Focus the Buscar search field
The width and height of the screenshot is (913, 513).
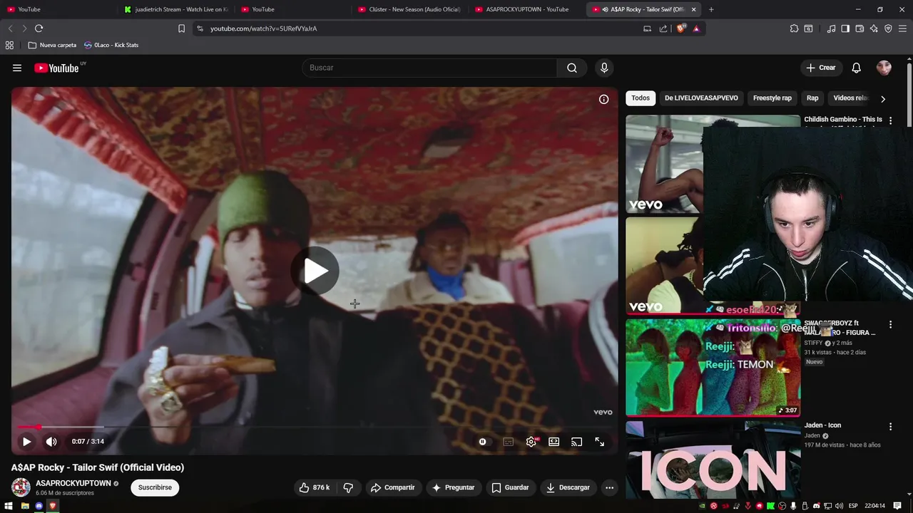point(429,68)
